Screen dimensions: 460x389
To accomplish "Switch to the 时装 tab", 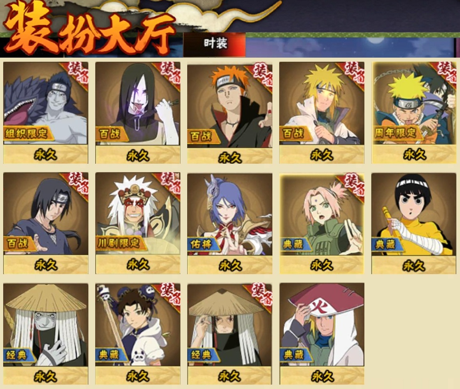I will click(x=214, y=44).
